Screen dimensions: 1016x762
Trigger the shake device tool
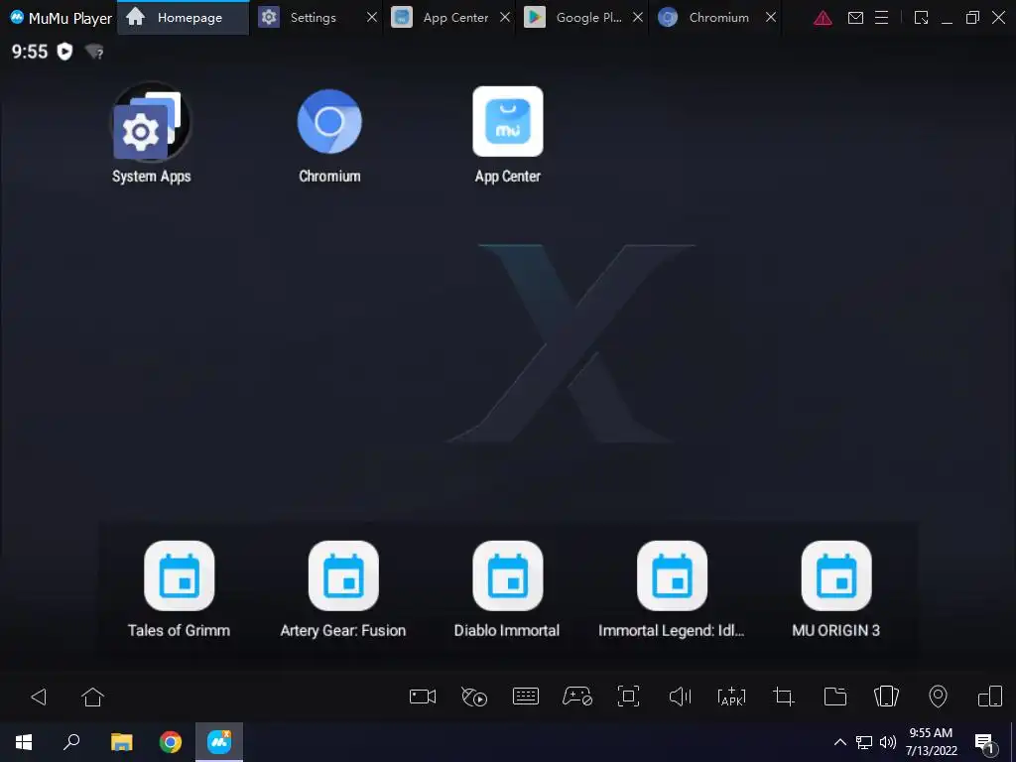(886, 697)
